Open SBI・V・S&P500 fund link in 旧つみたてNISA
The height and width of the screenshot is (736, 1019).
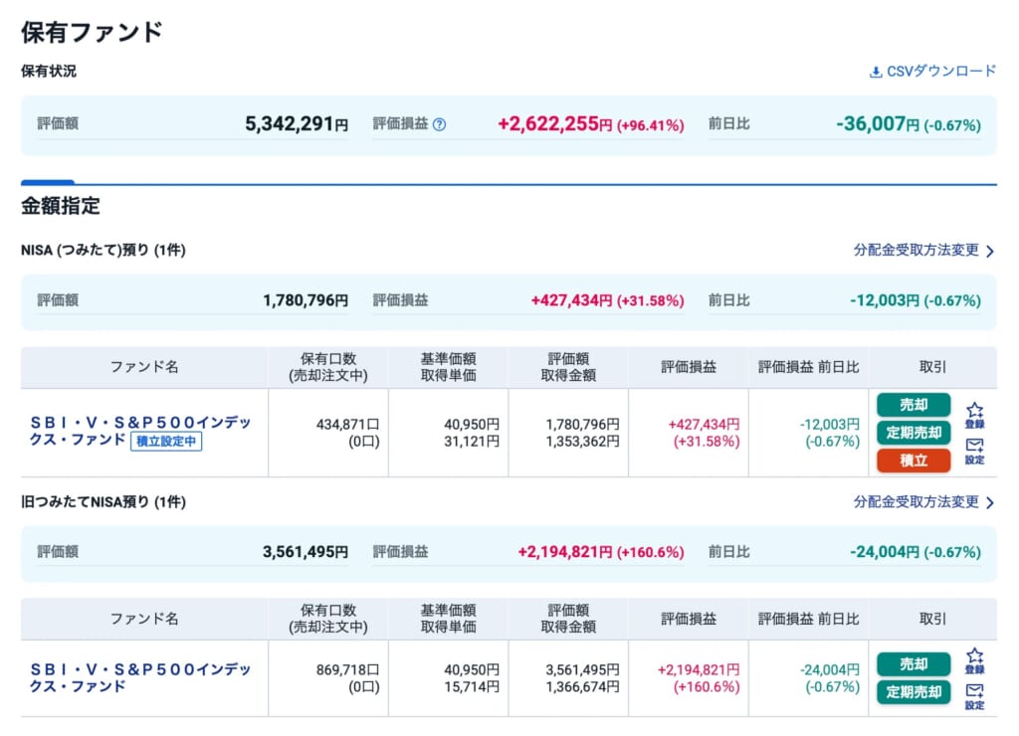[140, 677]
